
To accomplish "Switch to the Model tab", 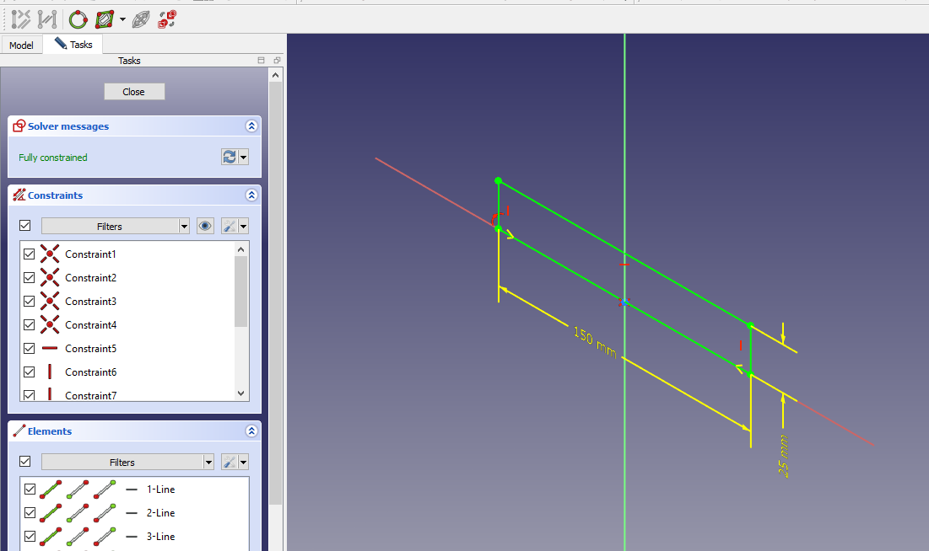I will click(x=21, y=45).
